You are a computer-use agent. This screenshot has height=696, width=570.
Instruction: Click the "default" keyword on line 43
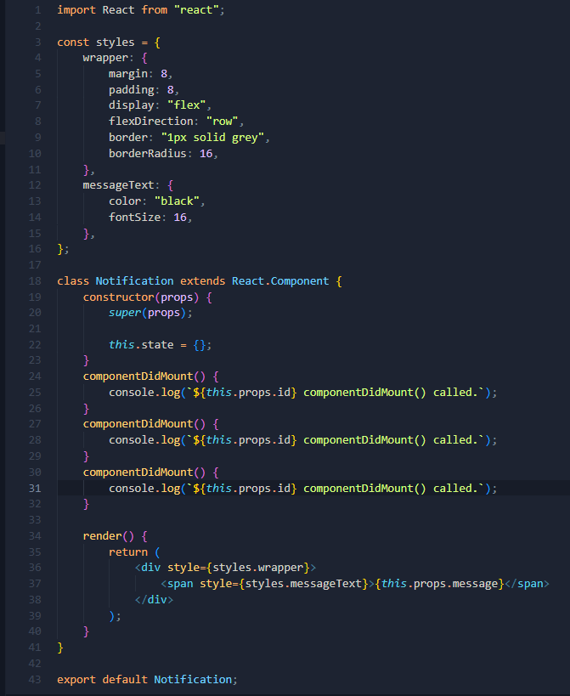125,680
